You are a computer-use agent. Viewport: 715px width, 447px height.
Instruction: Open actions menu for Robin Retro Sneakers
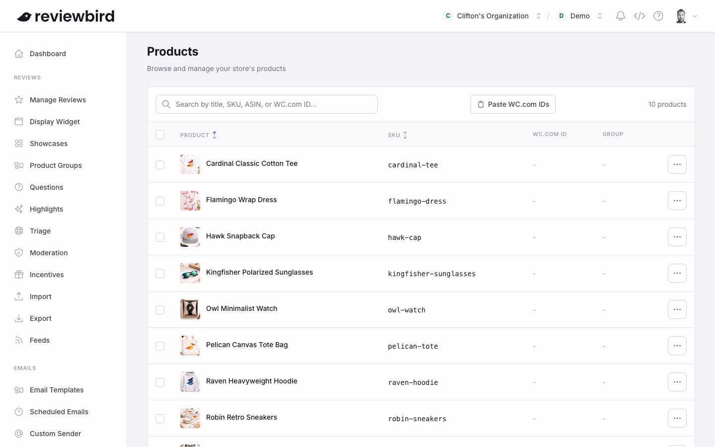[677, 418]
